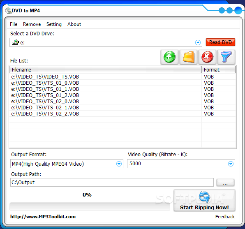Open the About menu

pos(74,24)
